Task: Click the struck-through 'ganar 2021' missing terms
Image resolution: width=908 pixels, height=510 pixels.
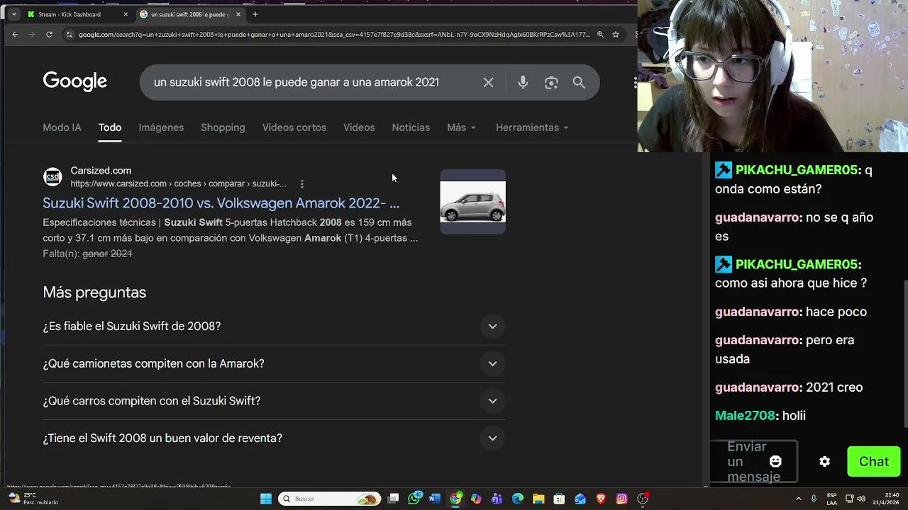Action: pyautogui.click(x=107, y=254)
